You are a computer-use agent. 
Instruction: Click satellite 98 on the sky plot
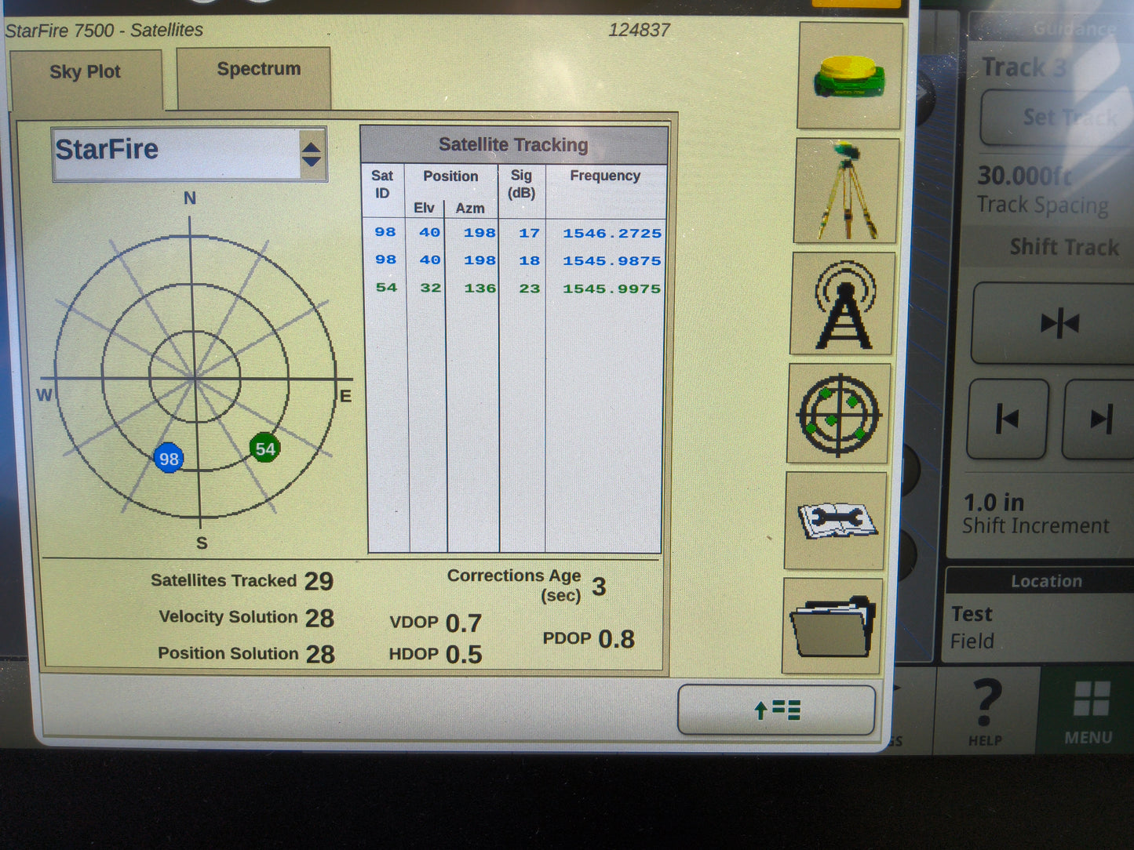pyautogui.click(x=168, y=458)
